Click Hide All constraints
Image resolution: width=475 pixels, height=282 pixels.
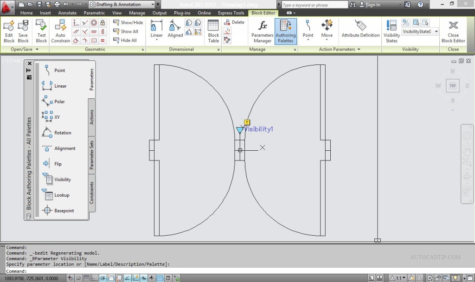[125, 40]
